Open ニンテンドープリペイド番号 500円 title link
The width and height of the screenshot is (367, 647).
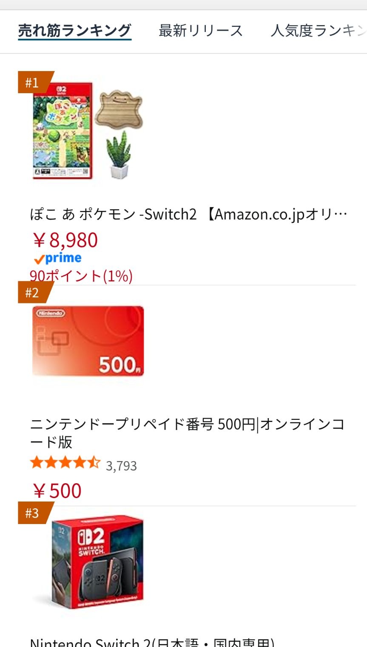pos(187,433)
